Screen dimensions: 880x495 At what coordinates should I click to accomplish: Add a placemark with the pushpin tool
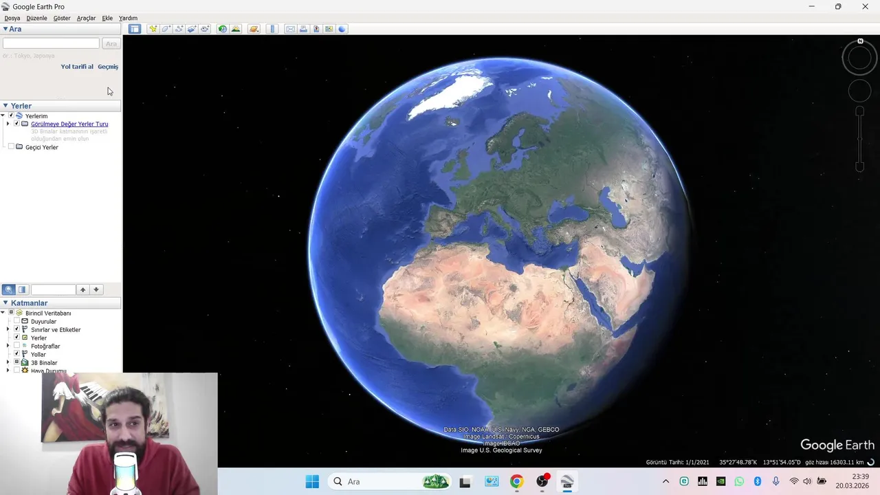tap(153, 29)
